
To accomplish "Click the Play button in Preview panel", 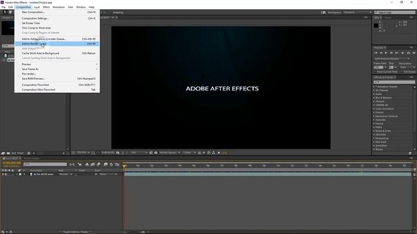I will tap(386, 53).
